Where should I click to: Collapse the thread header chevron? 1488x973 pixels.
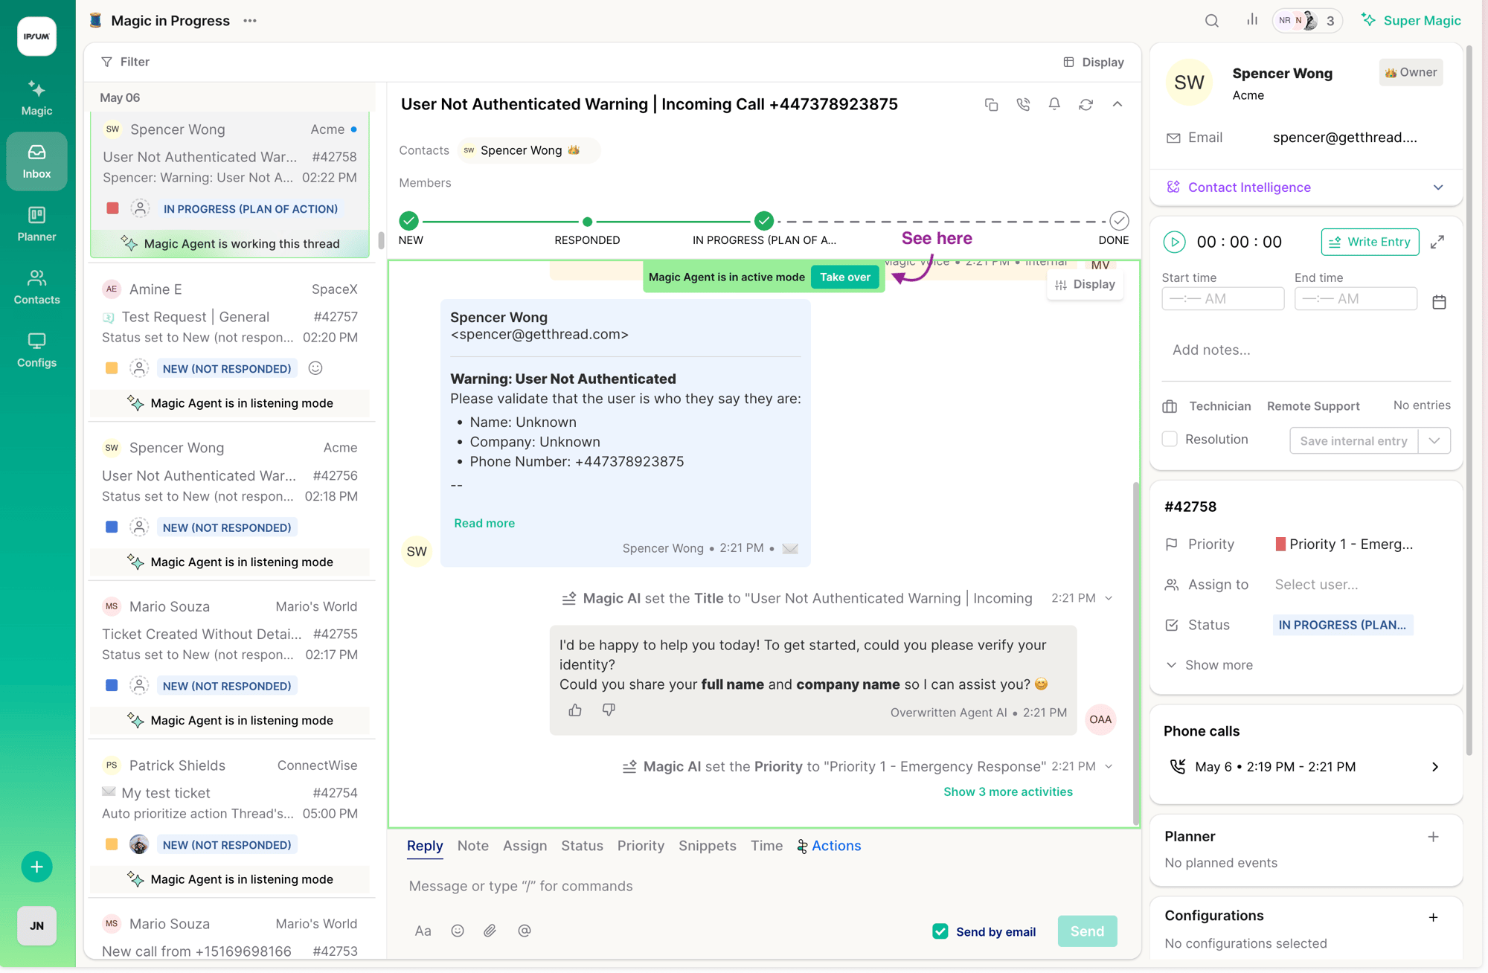tap(1117, 104)
